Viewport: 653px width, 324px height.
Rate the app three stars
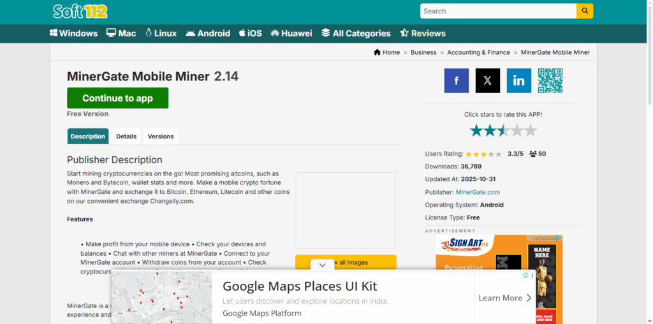(x=503, y=130)
